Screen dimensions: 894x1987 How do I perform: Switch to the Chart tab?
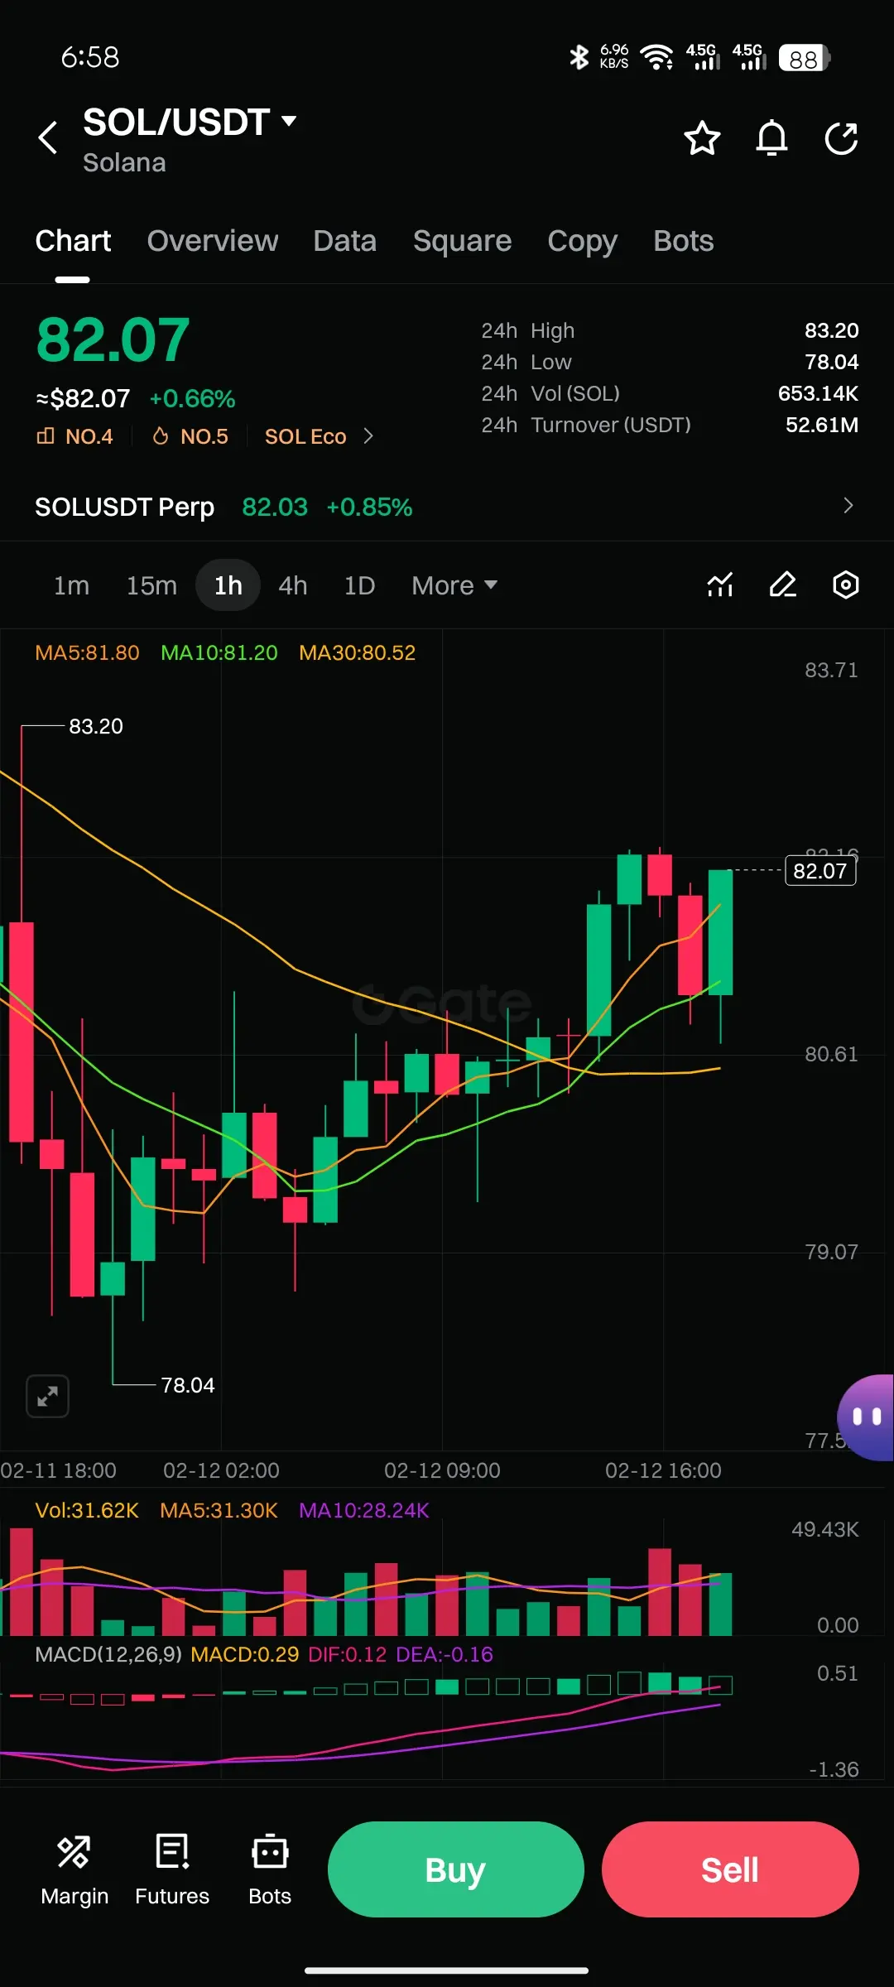[73, 241]
